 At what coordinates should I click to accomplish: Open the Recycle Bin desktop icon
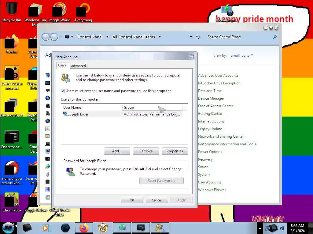pyautogui.click(x=12, y=12)
